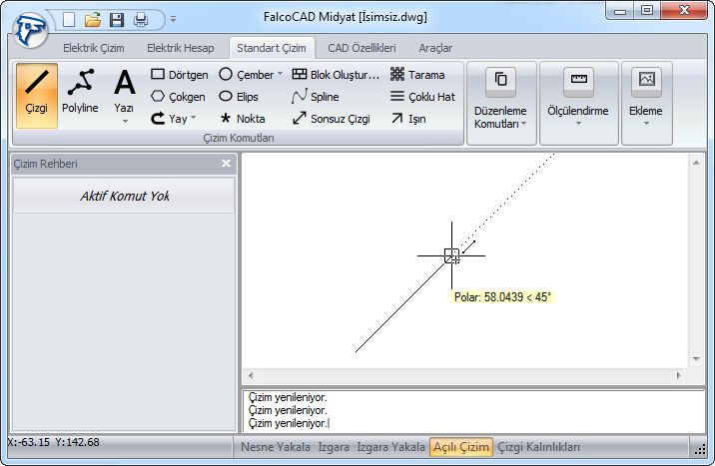Click Blok Oluştur block creation tool
The image size is (715, 466).
(336, 75)
